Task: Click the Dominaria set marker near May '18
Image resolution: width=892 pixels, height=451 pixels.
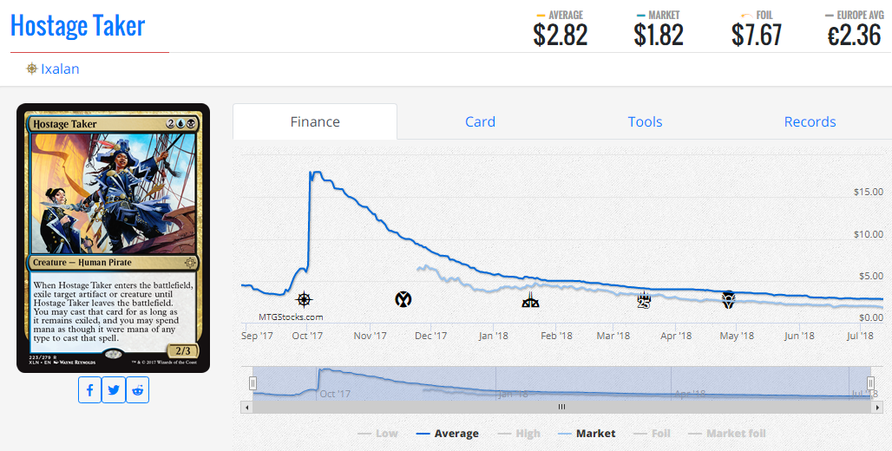Action: (728, 299)
